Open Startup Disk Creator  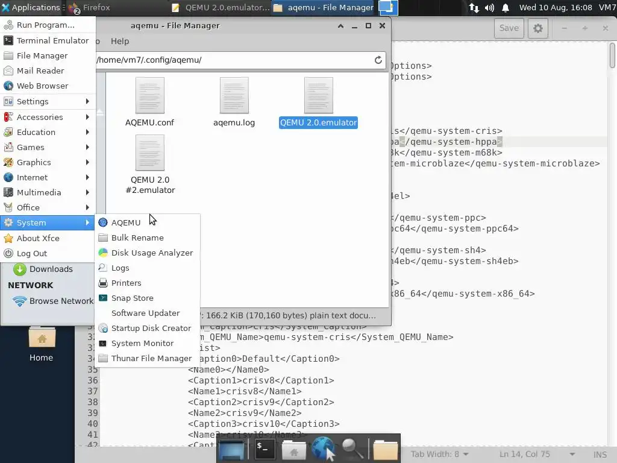pyautogui.click(x=147, y=329)
